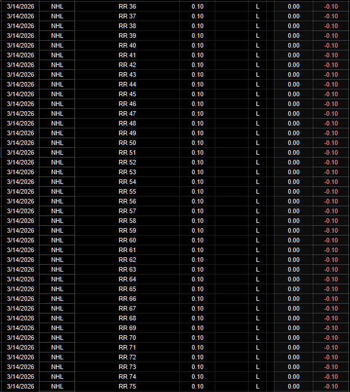Click the date cell in the RR 36 row
This screenshot has height=392, width=350.
click(21, 6)
